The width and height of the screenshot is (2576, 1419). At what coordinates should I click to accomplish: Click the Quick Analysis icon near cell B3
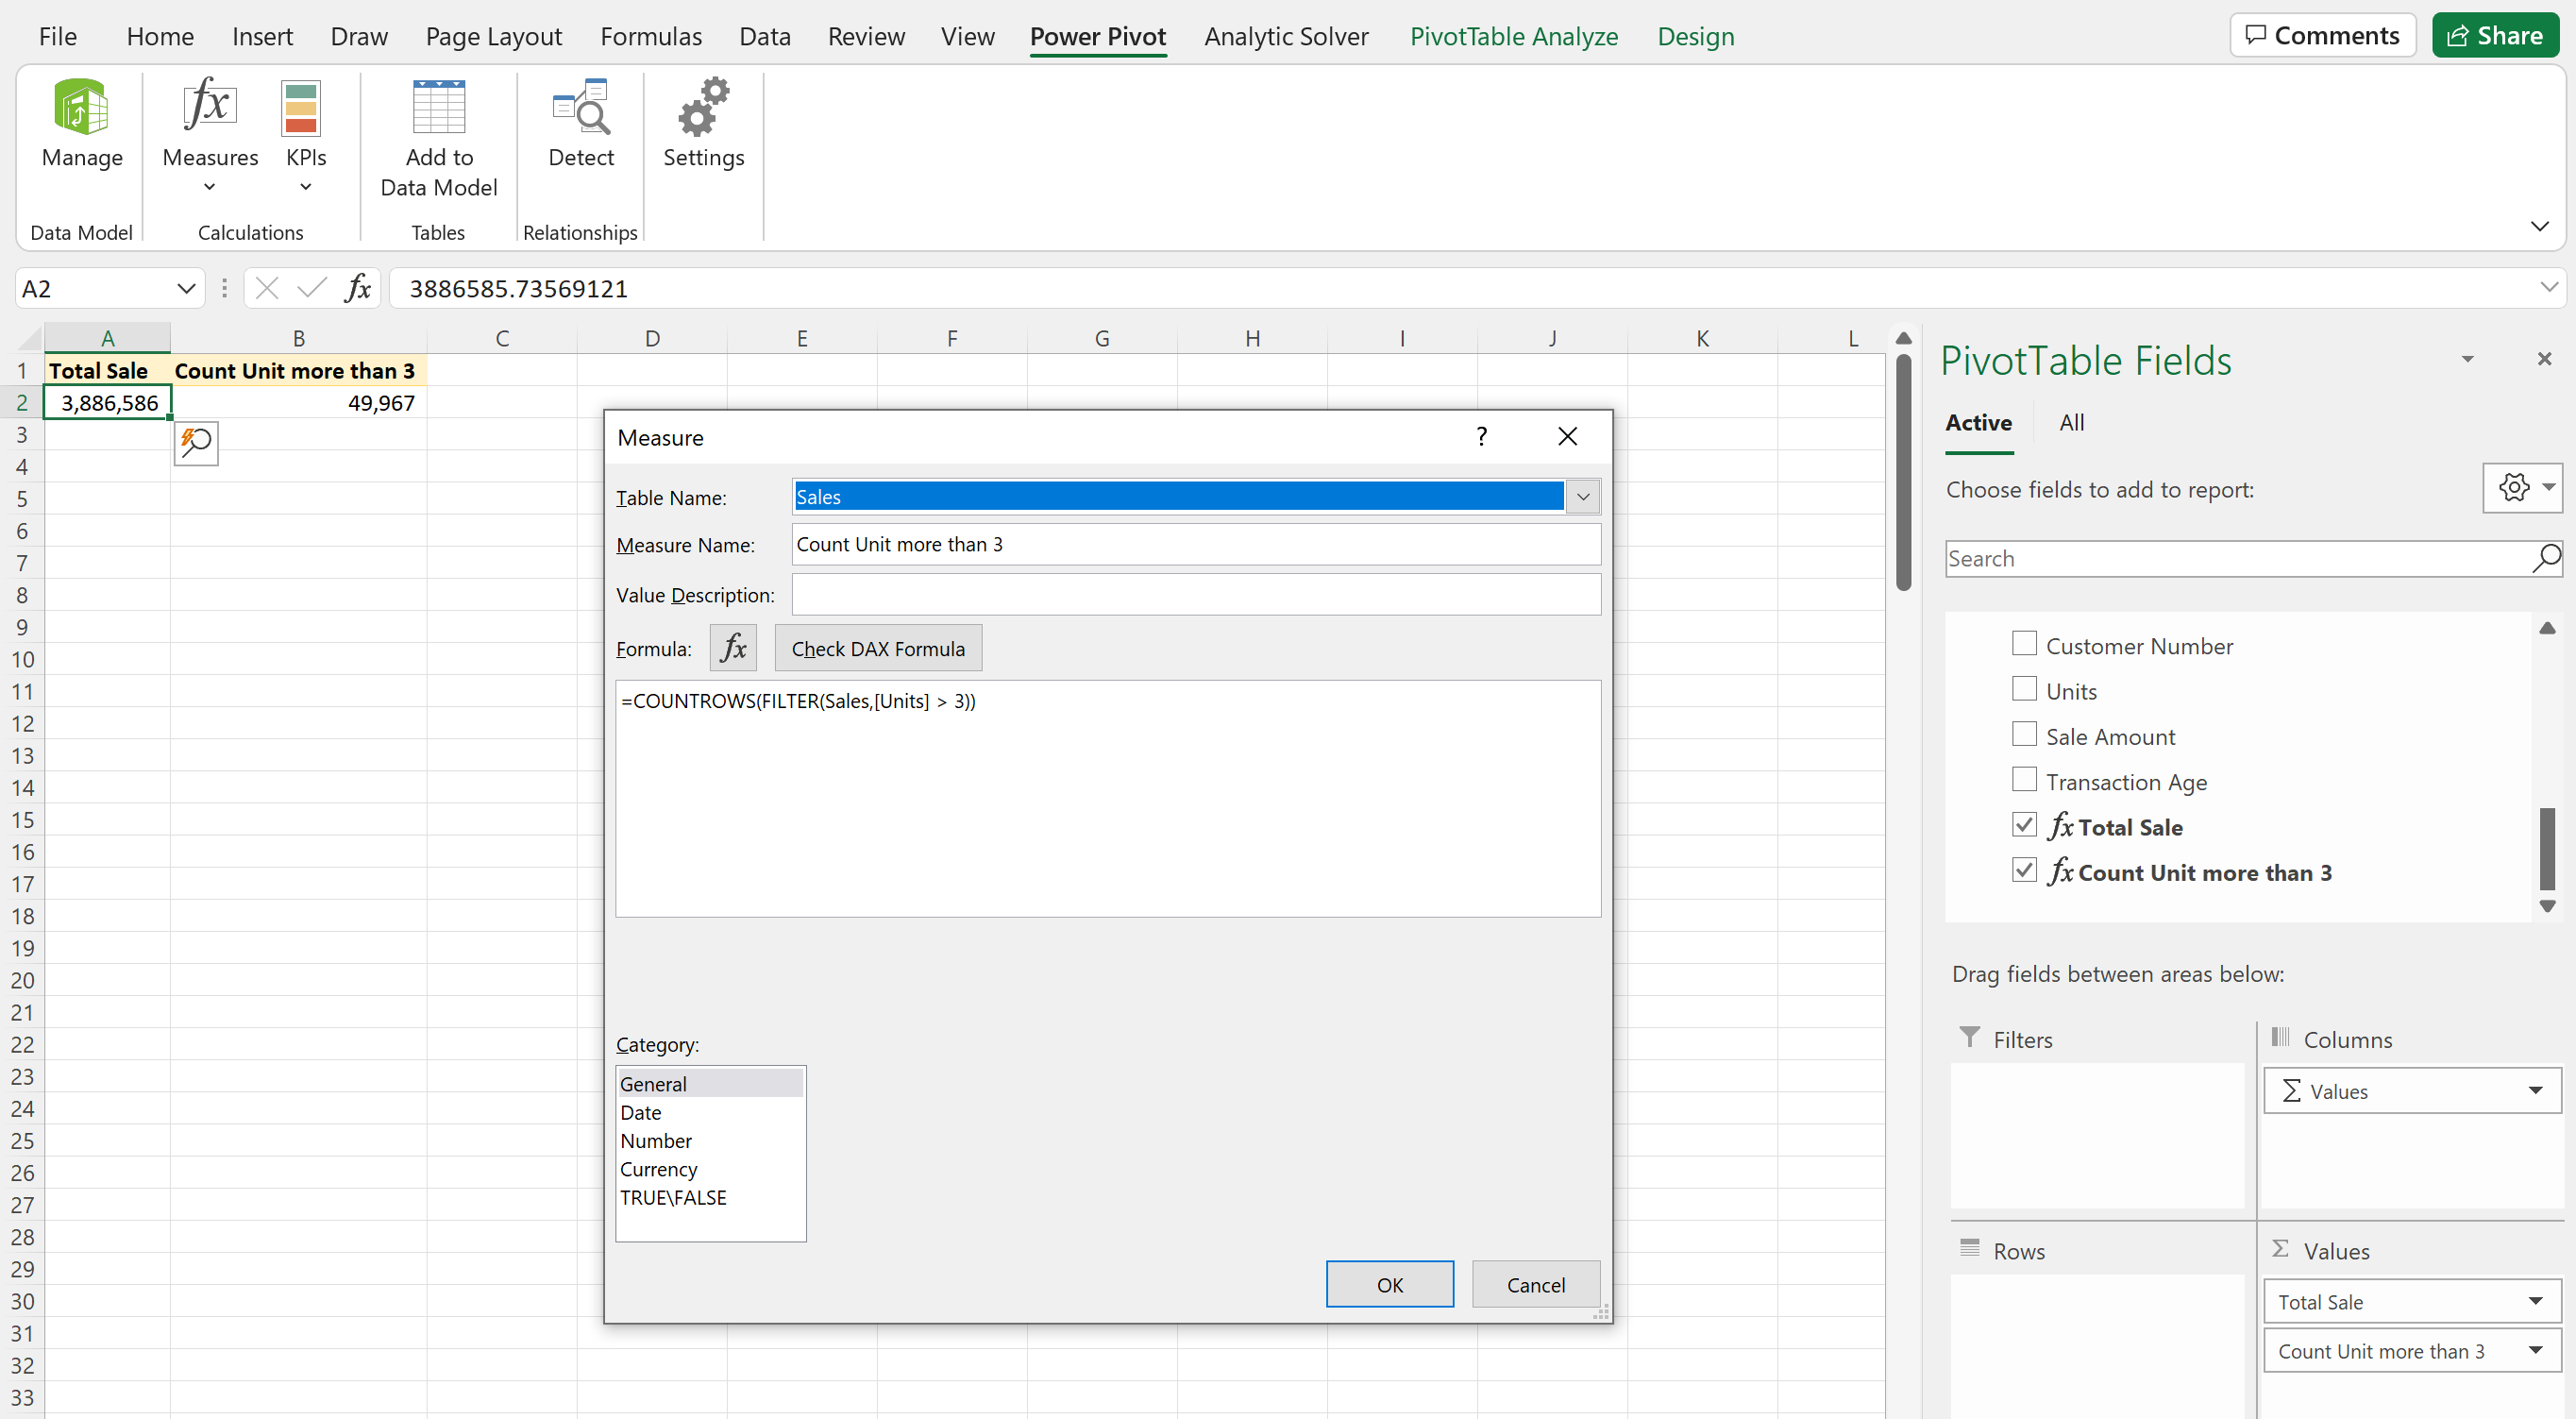[196, 442]
